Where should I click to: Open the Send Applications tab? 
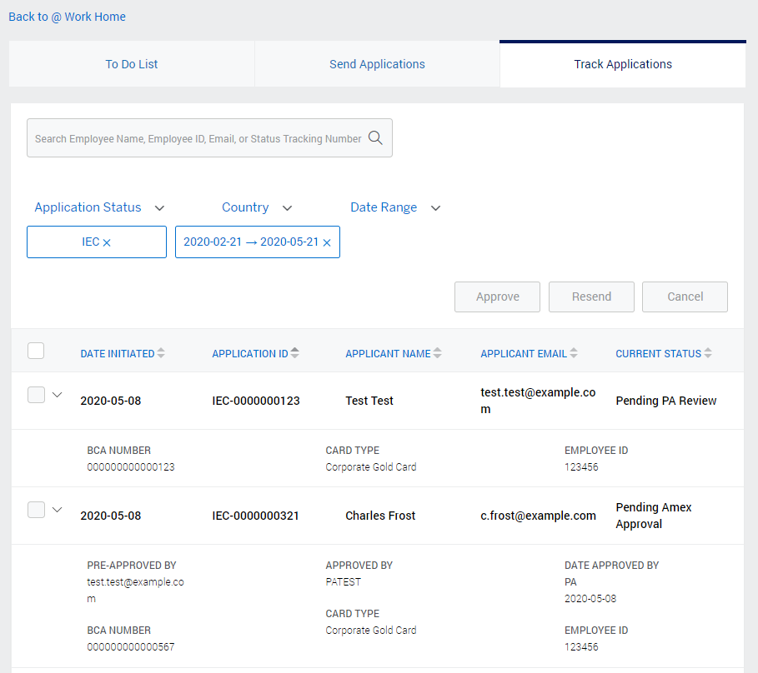pos(377,64)
